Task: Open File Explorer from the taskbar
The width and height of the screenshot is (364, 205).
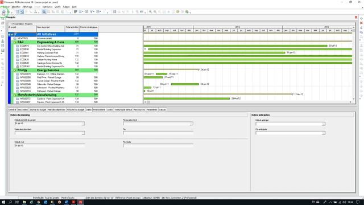Action: coord(24,202)
